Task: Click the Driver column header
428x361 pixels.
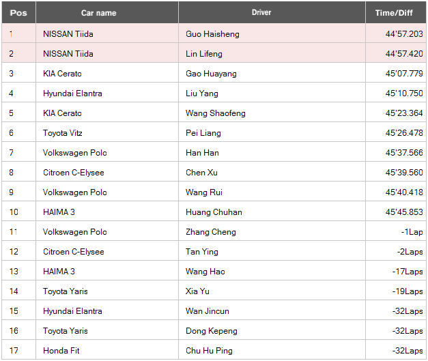Action: point(272,12)
